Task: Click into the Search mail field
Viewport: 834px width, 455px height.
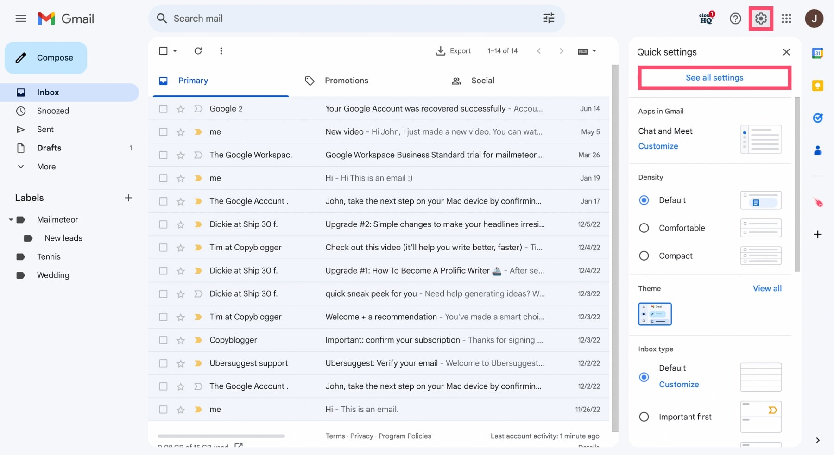Action: coord(278,19)
